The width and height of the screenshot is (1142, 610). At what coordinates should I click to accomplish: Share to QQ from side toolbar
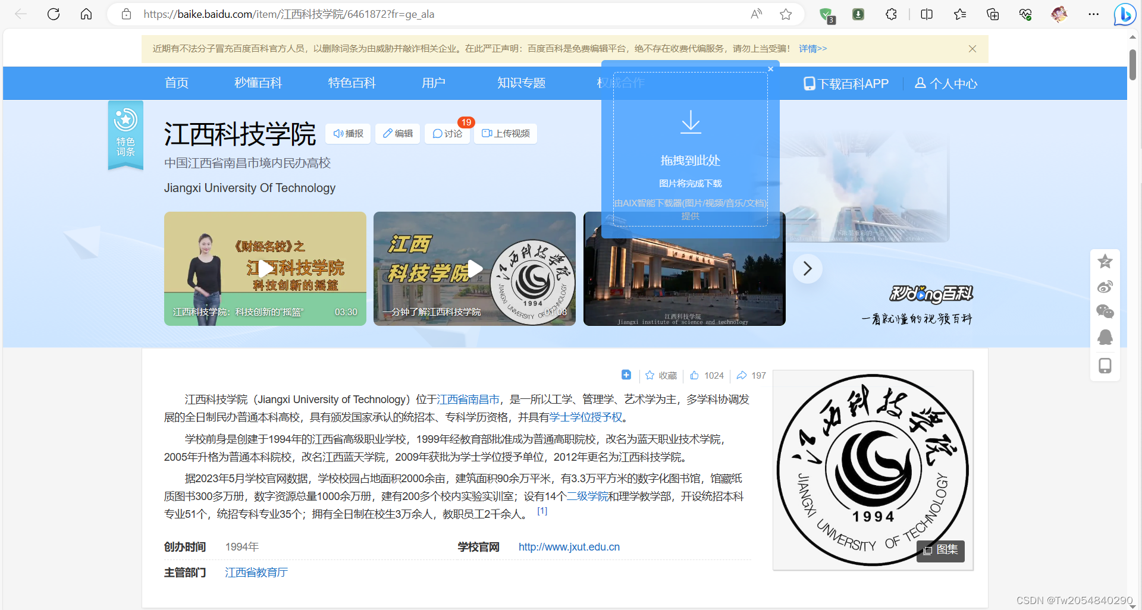point(1105,338)
